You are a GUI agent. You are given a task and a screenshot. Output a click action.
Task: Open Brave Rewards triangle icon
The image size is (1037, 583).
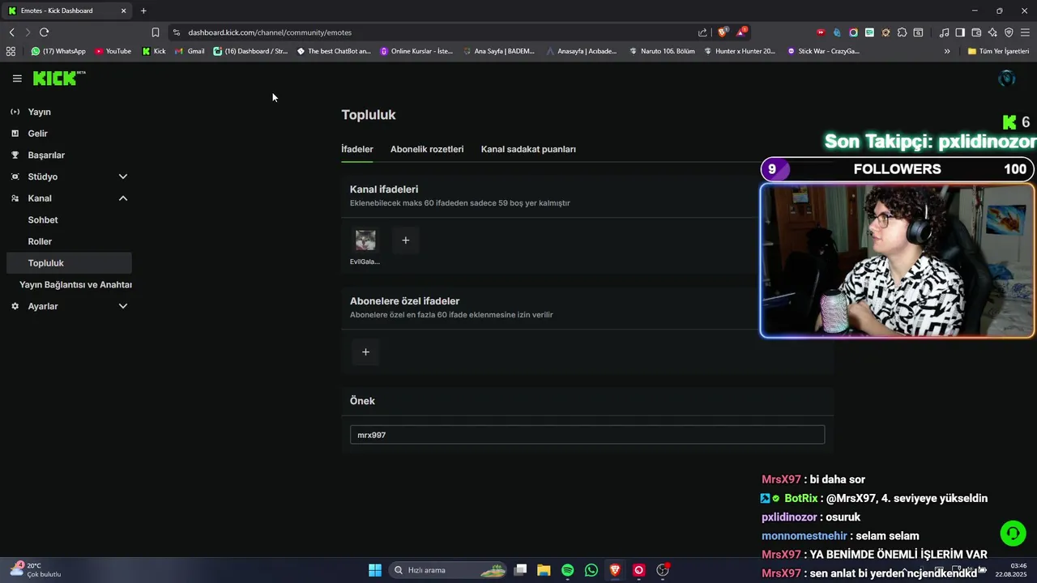tap(741, 32)
